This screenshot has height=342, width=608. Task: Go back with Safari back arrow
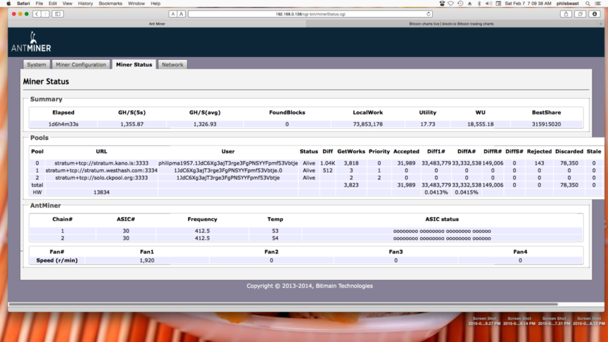click(x=36, y=14)
